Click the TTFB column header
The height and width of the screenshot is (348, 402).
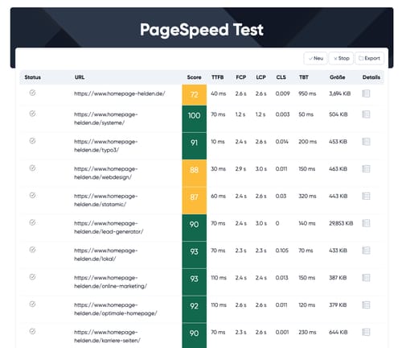tap(218, 77)
